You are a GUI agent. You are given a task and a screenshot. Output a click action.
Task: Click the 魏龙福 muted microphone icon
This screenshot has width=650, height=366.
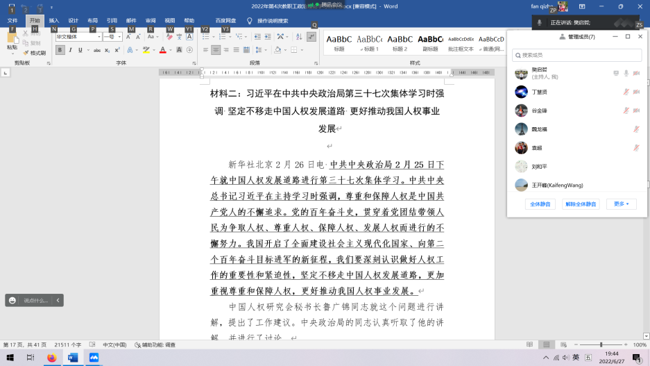[x=636, y=129]
